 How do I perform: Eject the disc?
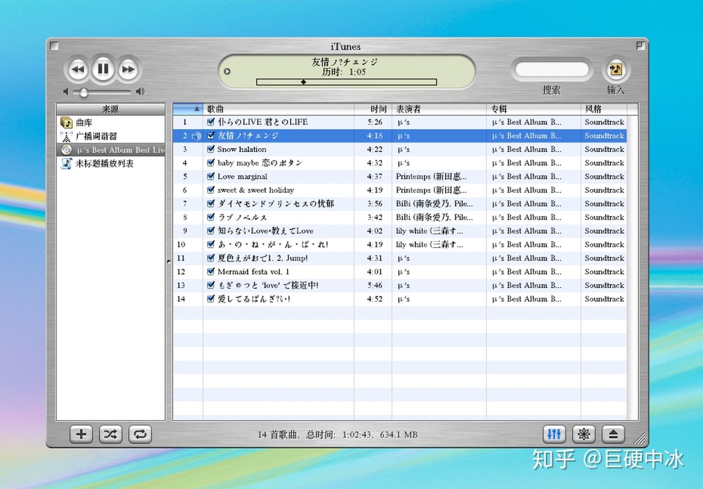[x=613, y=434]
